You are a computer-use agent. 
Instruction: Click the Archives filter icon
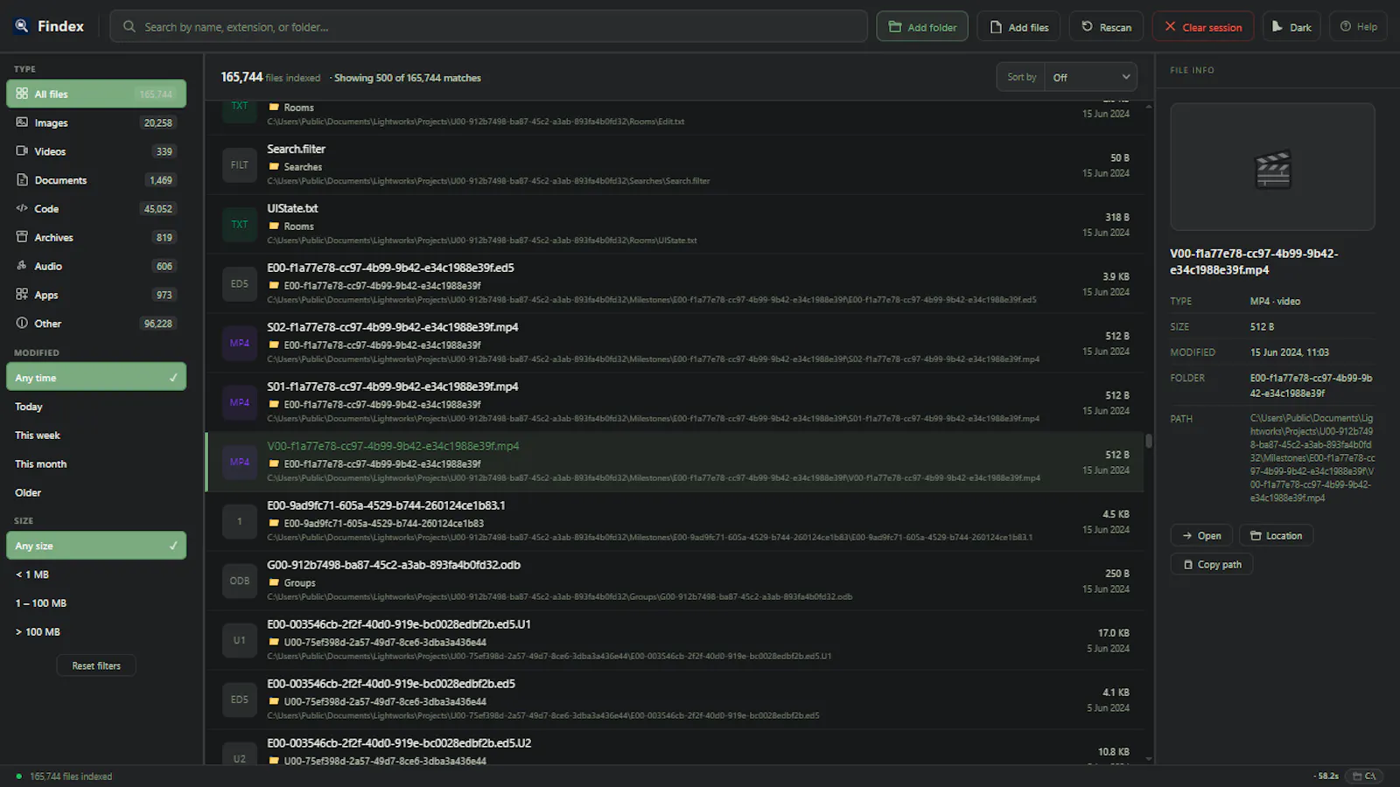(22, 237)
